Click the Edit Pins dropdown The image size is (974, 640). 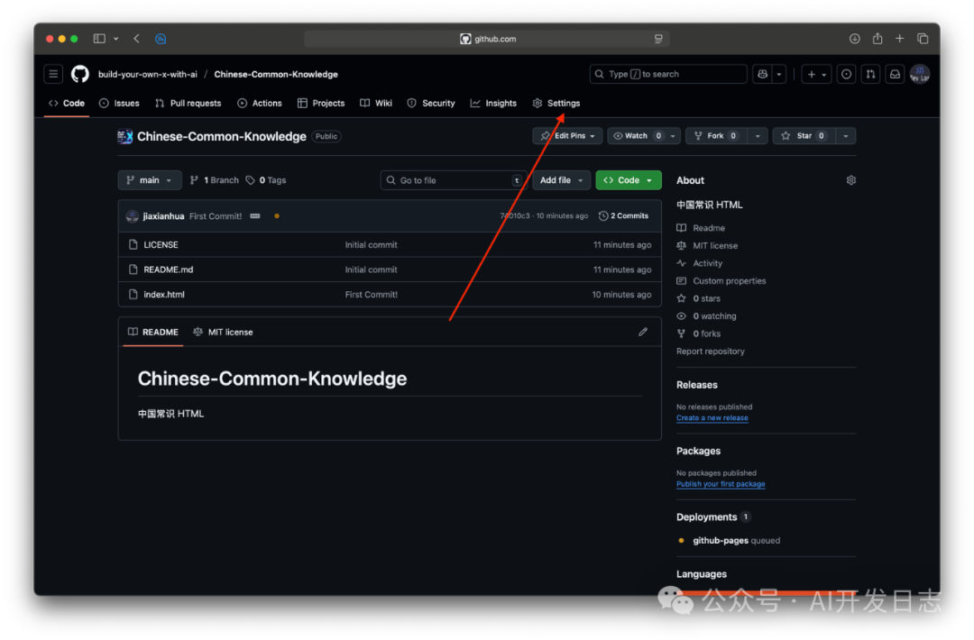[x=568, y=136]
